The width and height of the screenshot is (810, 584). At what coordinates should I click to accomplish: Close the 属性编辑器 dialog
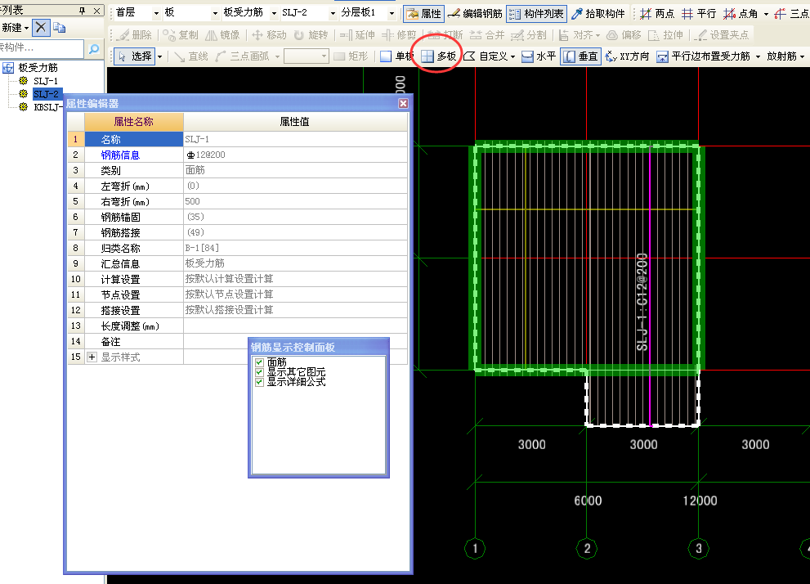tap(404, 103)
